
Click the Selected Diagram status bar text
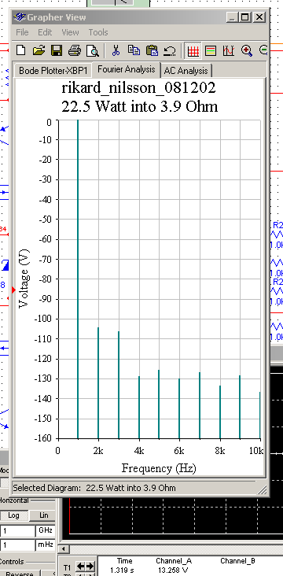click(94, 488)
